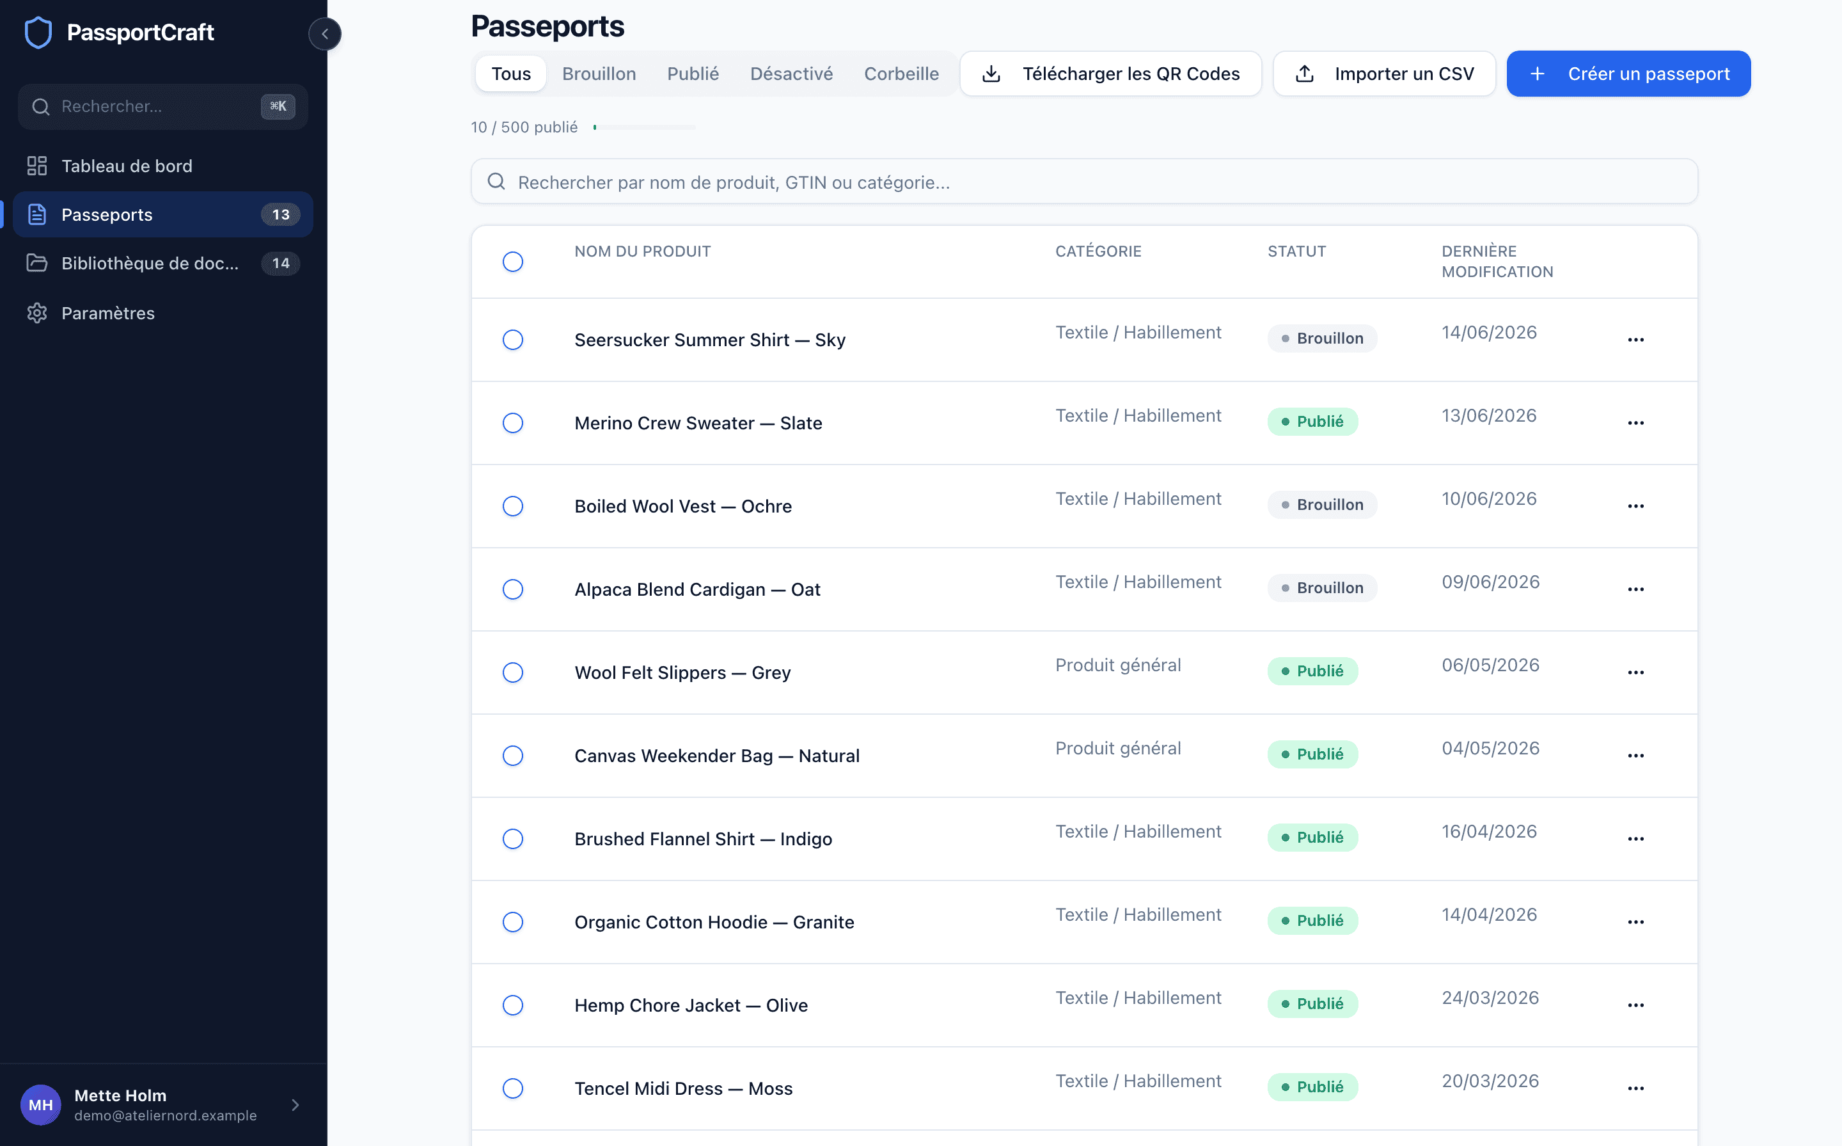Image resolution: width=1842 pixels, height=1146 pixels.
Task: Open actions menu for Brushed Flannel Shirt
Action: pyautogui.click(x=1636, y=839)
